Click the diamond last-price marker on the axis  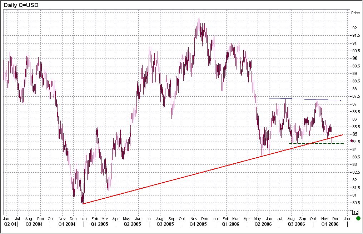tap(352, 141)
